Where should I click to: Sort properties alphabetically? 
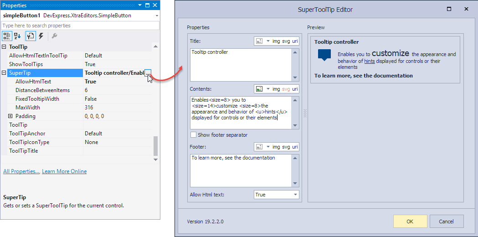(18, 36)
